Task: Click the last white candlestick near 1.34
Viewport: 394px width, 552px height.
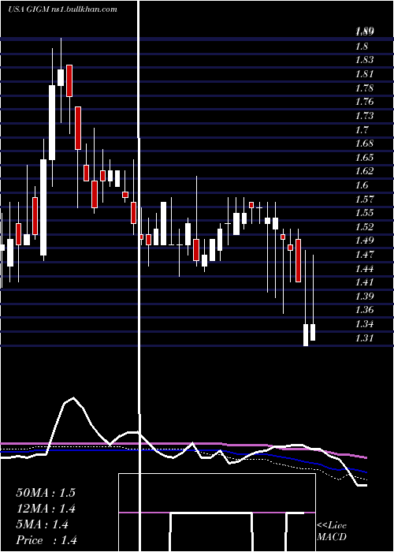Action: tap(313, 332)
